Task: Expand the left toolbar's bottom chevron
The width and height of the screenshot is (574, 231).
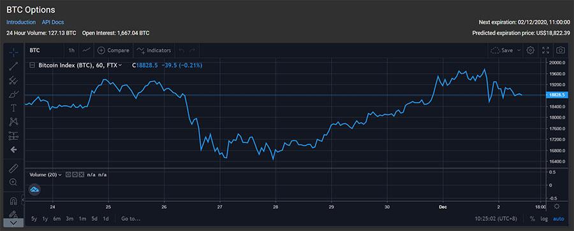Action: (13, 222)
